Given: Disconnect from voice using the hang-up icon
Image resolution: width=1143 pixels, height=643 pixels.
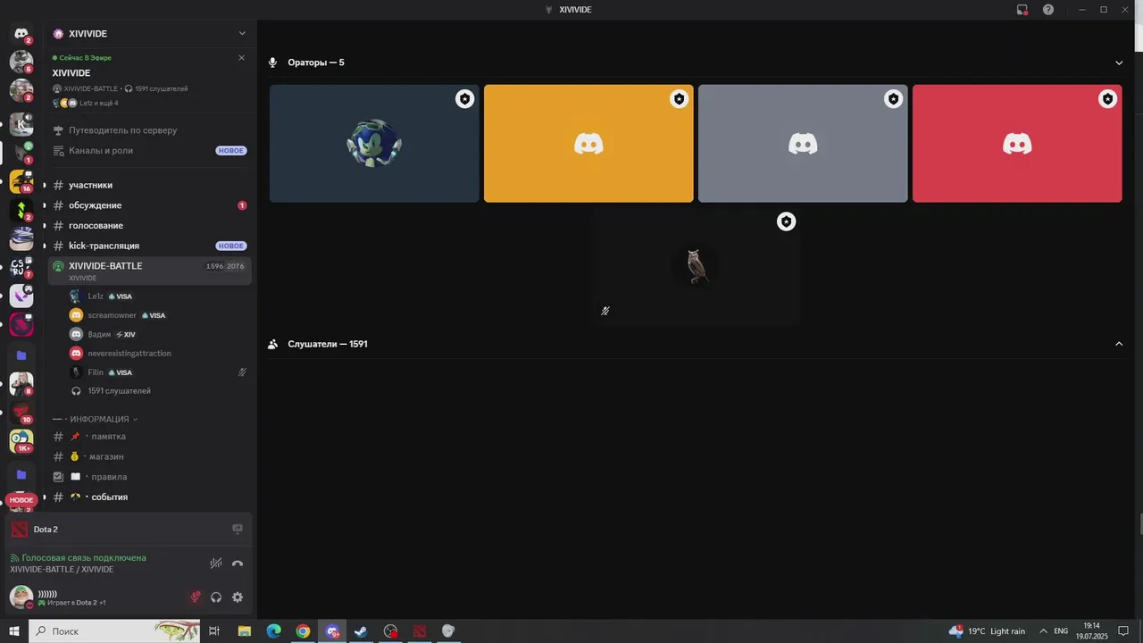Looking at the screenshot, I should (x=238, y=564).
